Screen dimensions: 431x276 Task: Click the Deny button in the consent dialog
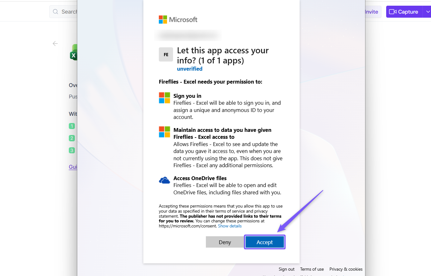click(225, 242)
